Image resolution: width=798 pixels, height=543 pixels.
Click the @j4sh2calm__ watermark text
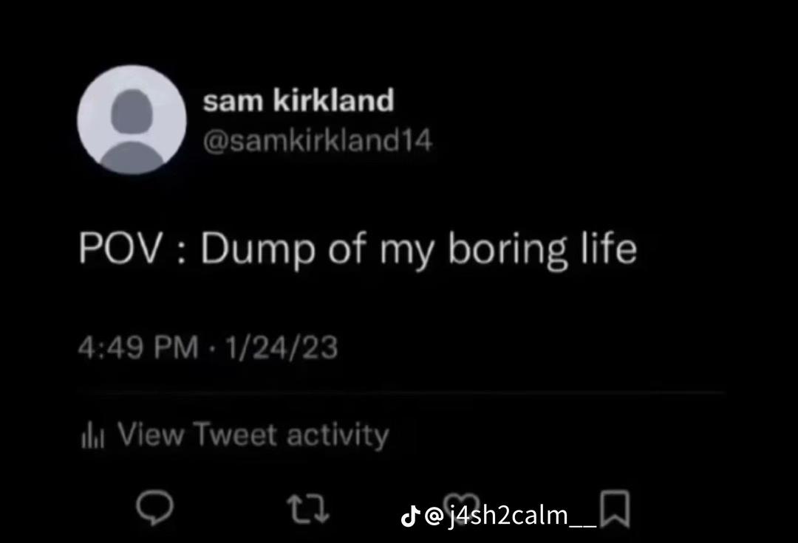pyautogui.click(x=511, y=516)
